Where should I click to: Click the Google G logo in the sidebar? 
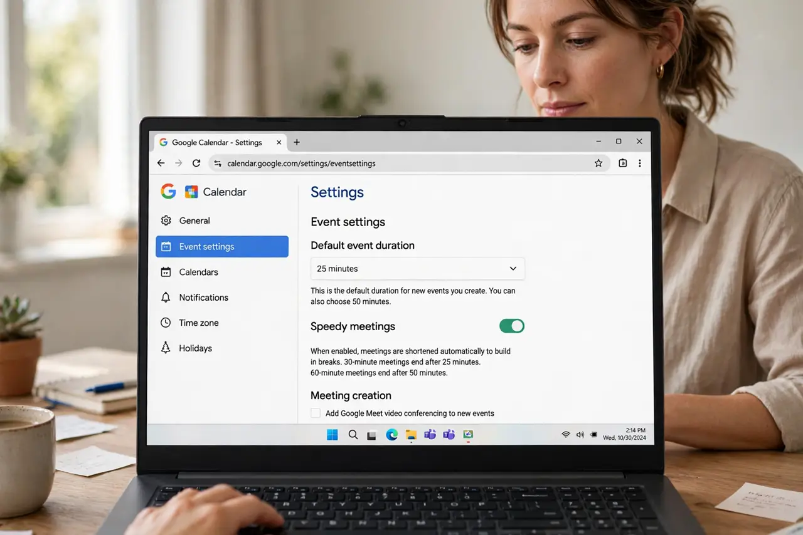168,192
